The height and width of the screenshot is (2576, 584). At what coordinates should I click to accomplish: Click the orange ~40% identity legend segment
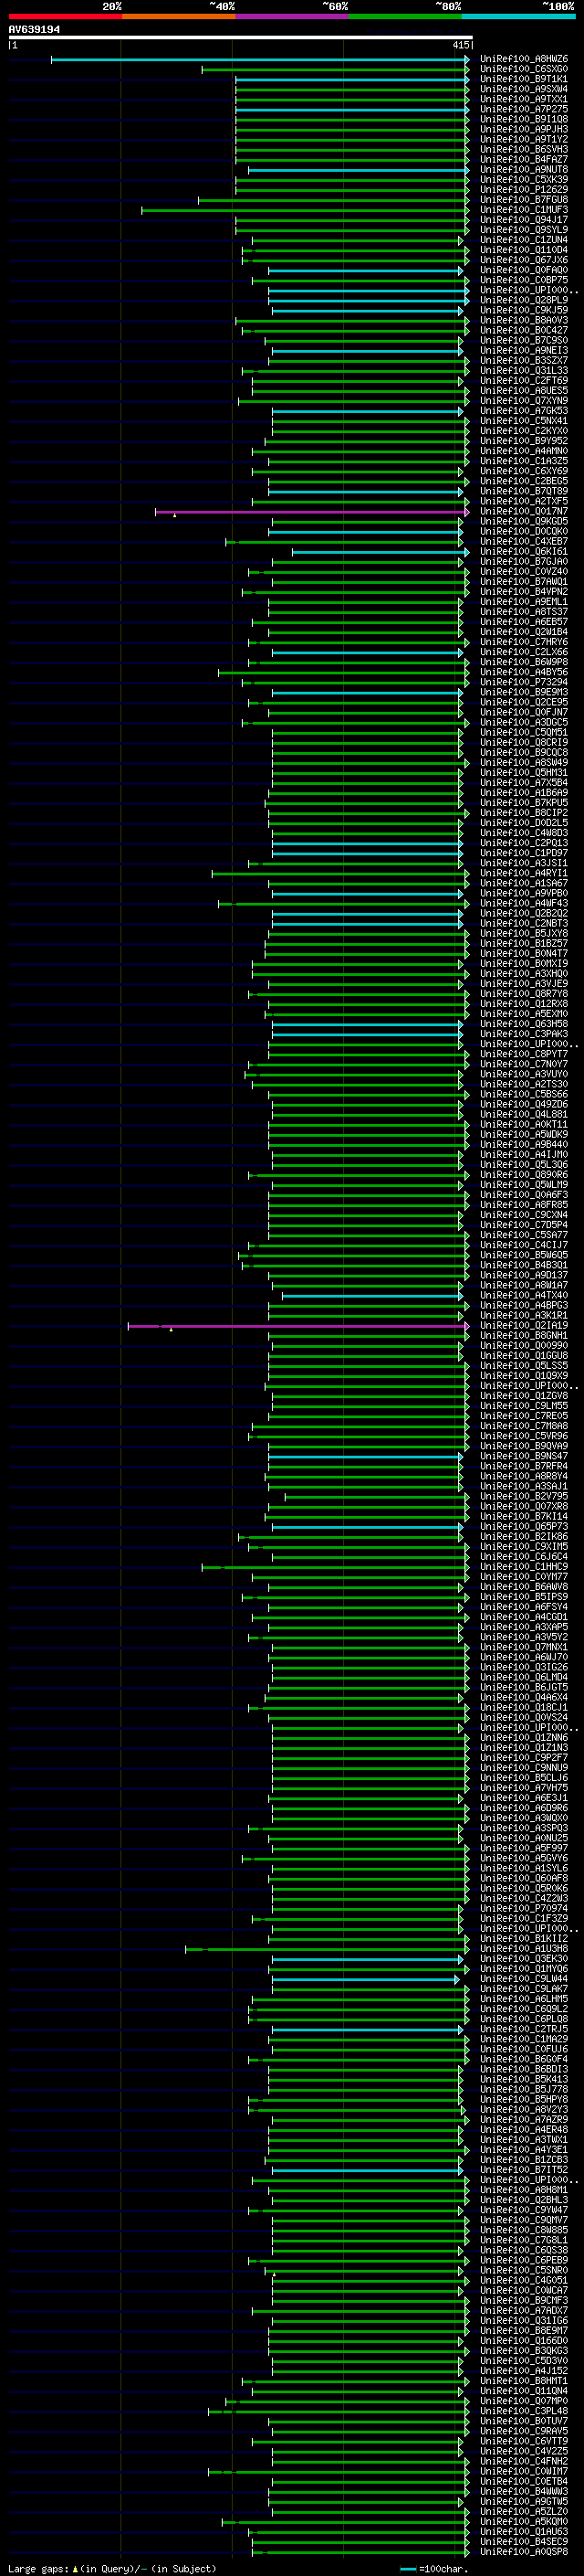179,16
